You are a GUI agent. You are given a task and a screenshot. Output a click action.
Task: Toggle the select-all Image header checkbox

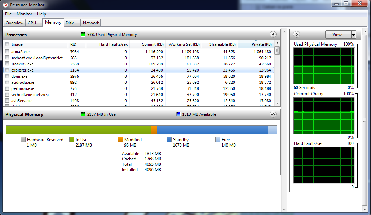[7, 44]
